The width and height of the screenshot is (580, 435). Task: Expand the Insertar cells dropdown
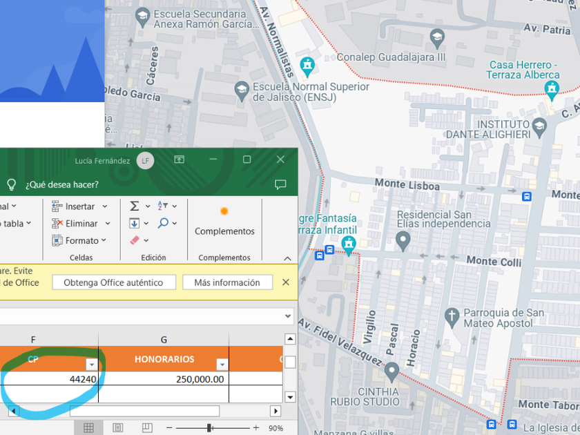tap(105, 206)
